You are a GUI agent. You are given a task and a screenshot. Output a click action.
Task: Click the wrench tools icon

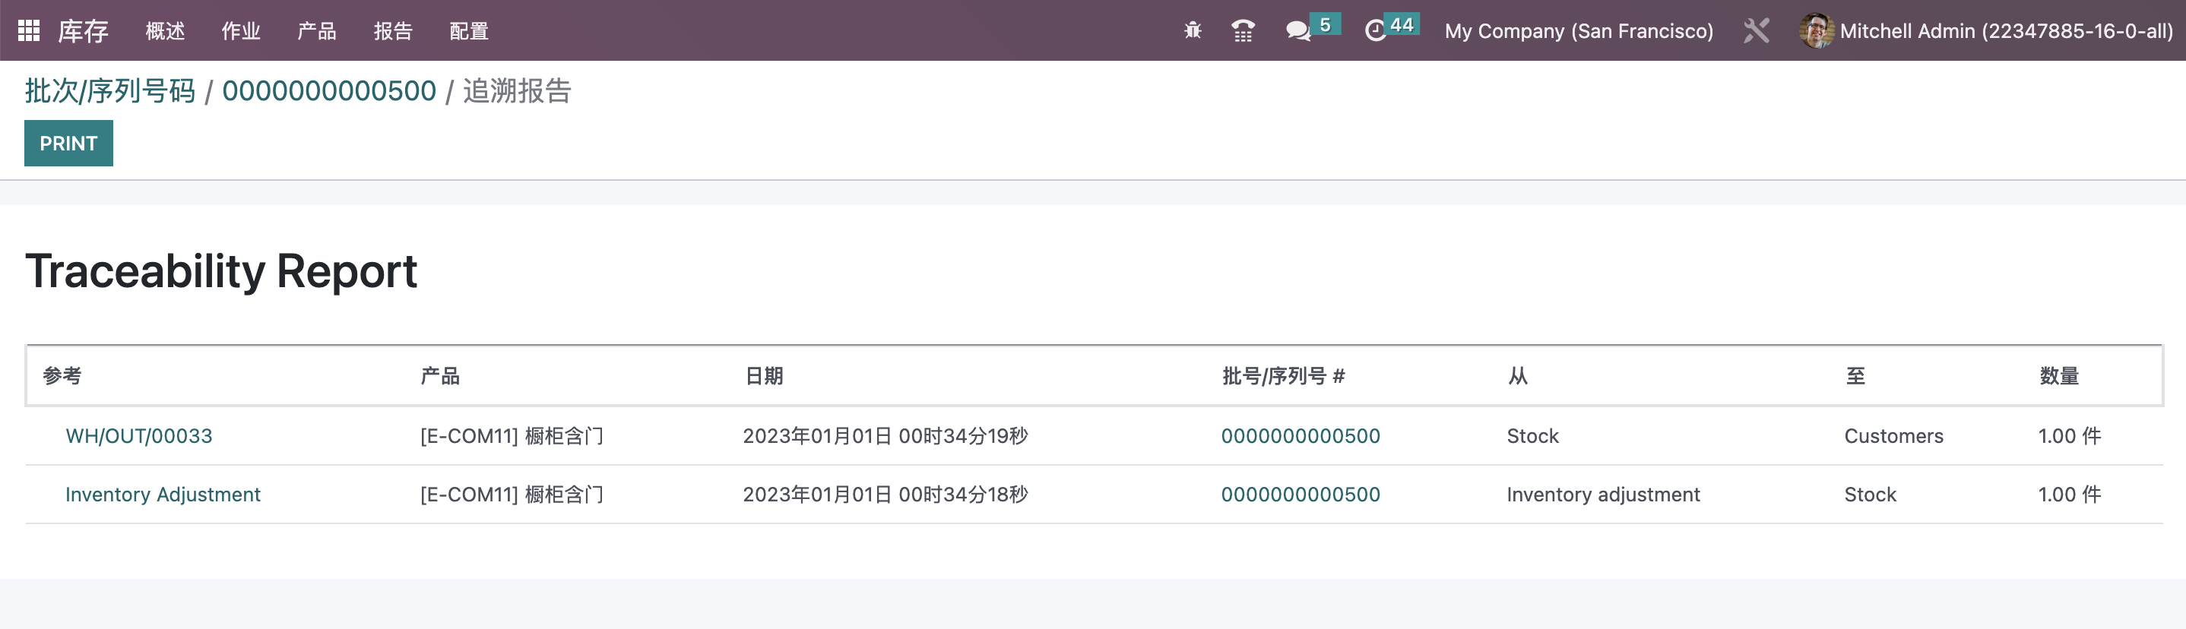coord(1756,30)
